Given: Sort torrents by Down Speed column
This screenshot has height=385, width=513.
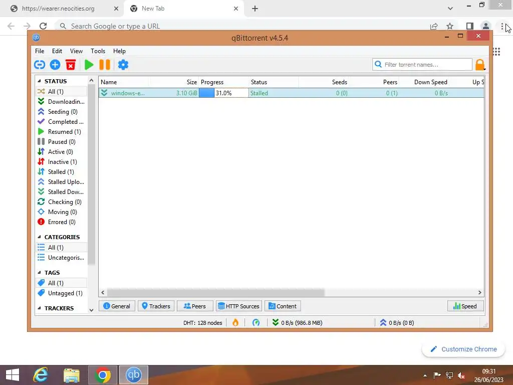Looking at the screenshot, I should click(x=424, y=82).
